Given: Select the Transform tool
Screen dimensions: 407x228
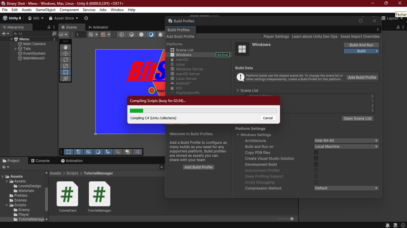Looking at the screenshot, I should [x=66, y=78].
